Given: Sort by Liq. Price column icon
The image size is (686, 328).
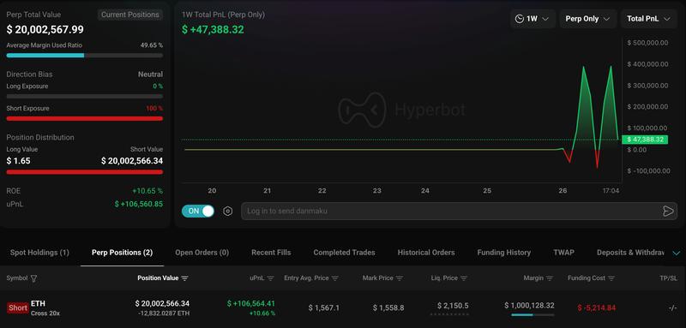Looking at the screenshot, I should click(464, 278).
